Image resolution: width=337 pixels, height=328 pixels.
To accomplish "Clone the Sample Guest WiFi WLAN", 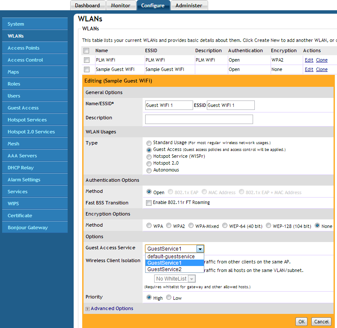I will 322,70.
